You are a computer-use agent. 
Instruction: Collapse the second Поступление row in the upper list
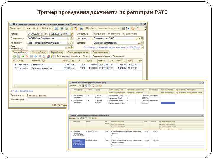click(x=72, y=100)
